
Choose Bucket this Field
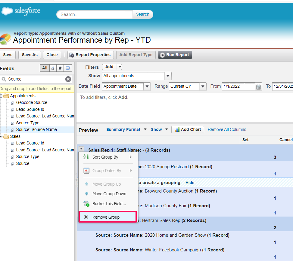click(x=108, y=204)
